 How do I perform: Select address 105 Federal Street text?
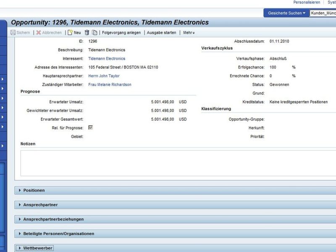pyautogui.click(x=123, y=67)
